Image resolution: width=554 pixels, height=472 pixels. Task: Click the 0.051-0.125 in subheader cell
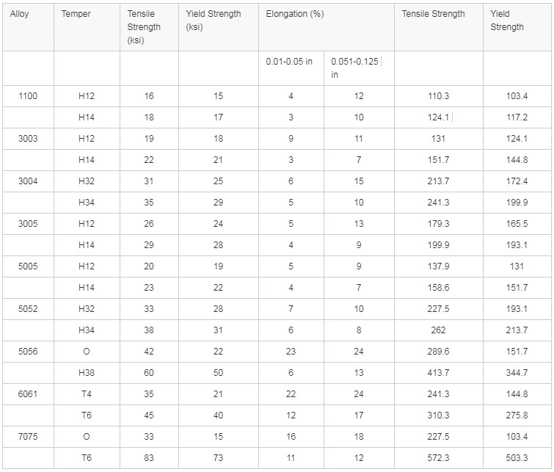(x=359, y=68)
